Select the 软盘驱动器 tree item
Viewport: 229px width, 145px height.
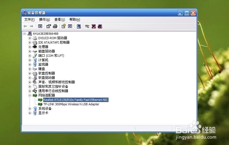coord(47,78)
